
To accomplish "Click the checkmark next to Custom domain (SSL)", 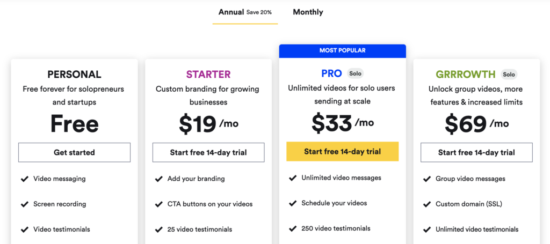I will pyautogui.click(x=426, y=204).
